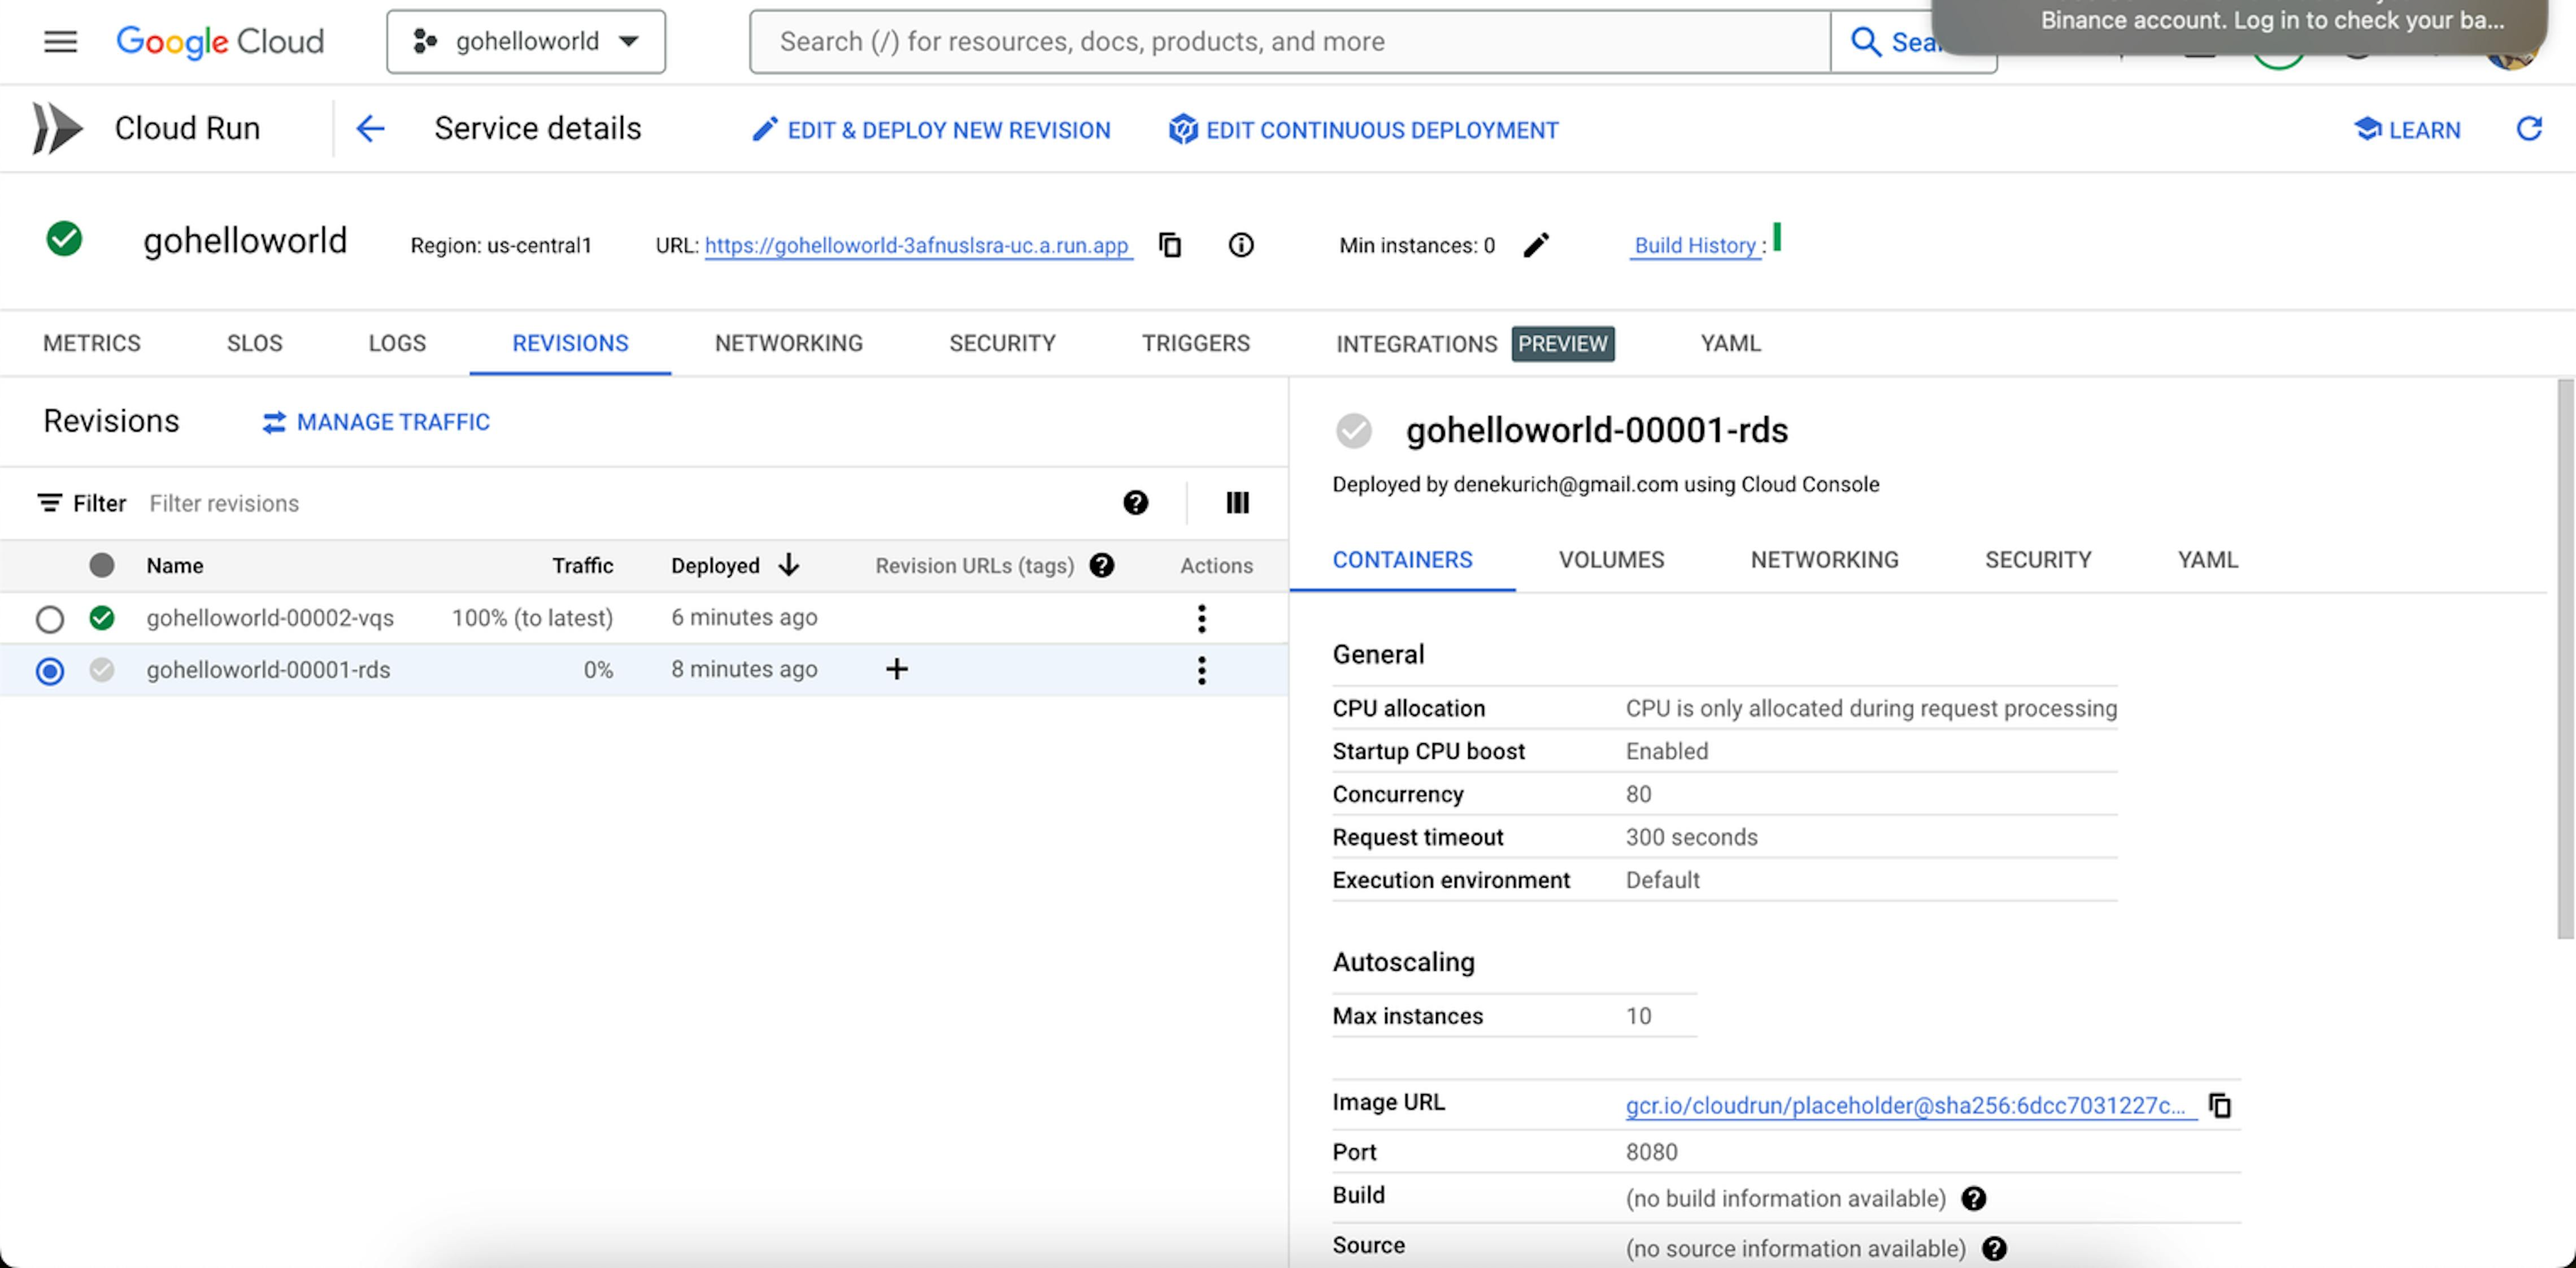
Task: Open filter revisions help icon
Action: click(1135, 502)
